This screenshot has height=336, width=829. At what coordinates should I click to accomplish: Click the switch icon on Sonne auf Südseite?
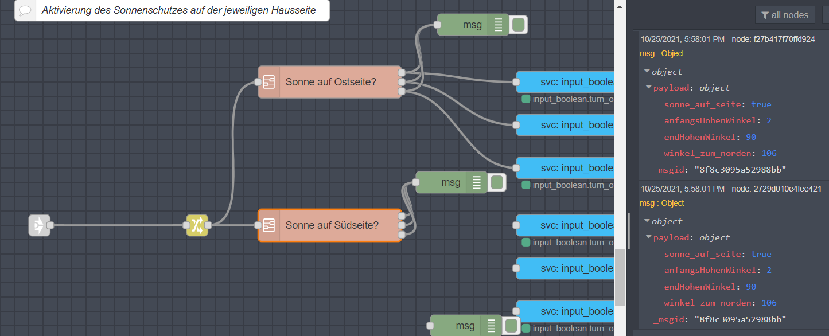(x=268, y=225)
